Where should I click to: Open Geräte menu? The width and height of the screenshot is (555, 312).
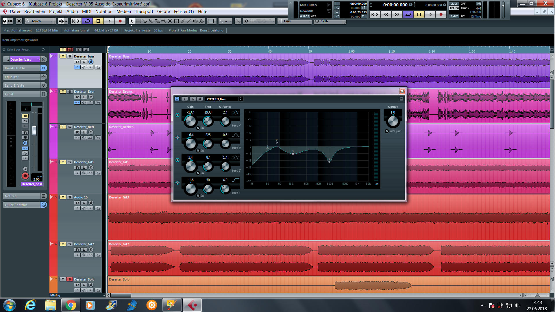[164, 12]
